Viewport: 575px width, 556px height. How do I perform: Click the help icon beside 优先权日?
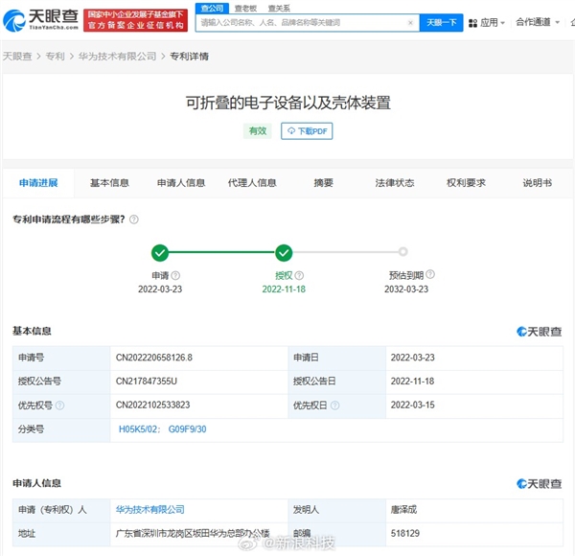pos(334,405)
